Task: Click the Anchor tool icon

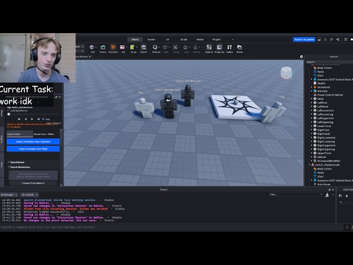Action: tap(195, 47)
